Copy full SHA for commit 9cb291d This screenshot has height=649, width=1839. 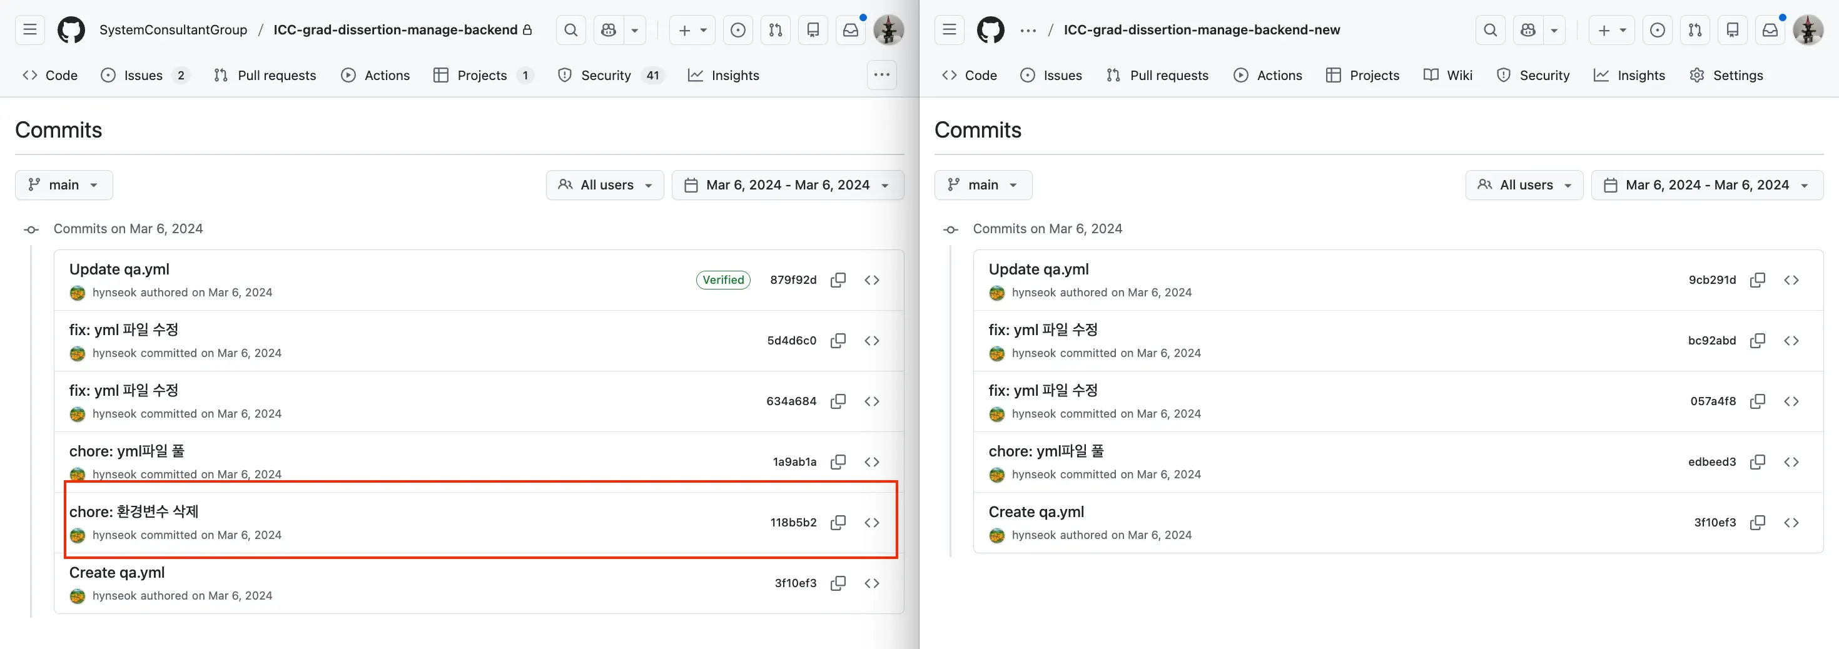tap(1758, 280)
